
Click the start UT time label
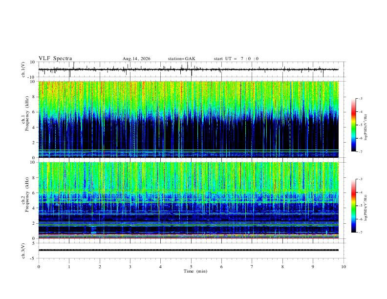[236, 59]
